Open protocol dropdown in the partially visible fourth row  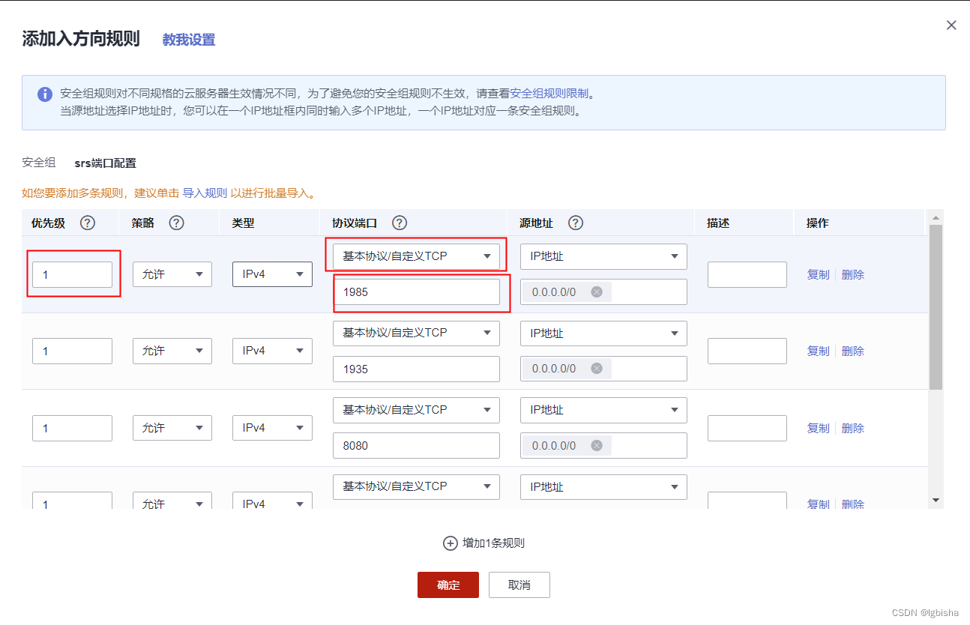(416, 486)
